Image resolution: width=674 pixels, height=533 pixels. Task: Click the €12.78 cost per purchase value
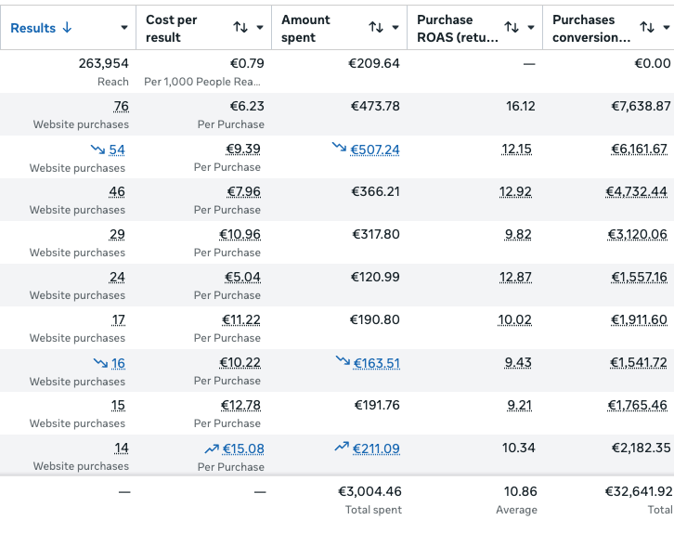(x=240, y=406)
